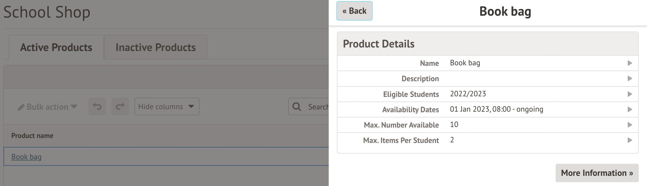This screenshot has height=186, width=647.
Task: Expand the Name row arrow
Action: pyautogui.click(x=630, y=63)
